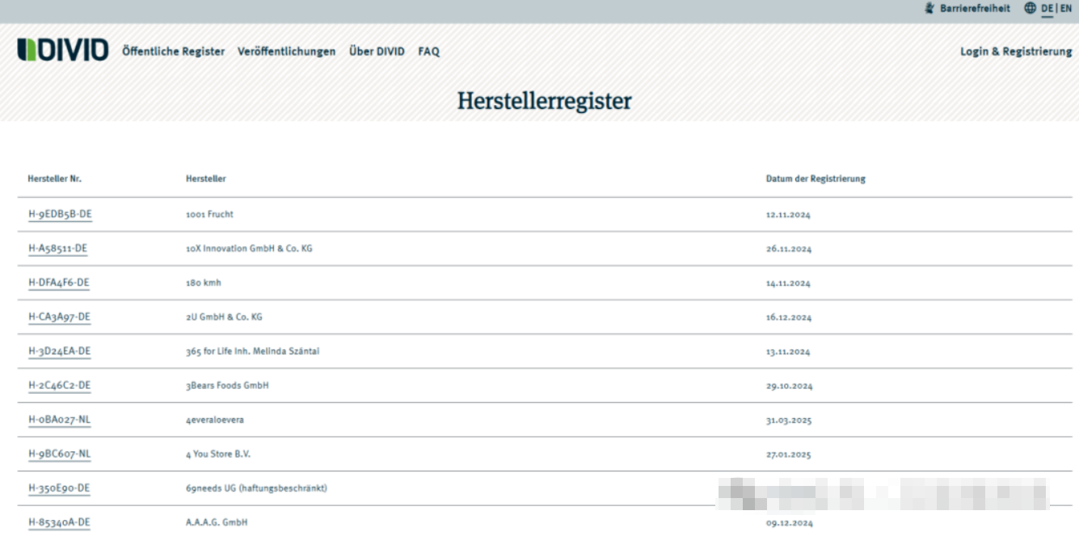
Task: Open the Öffentliche Register menu
Action: [173, 51]
